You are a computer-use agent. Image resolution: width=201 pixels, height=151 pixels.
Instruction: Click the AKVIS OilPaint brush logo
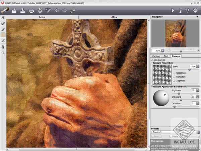tap(5, 10)
